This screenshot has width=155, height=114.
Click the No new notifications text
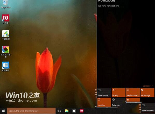[x=109, y=6]
